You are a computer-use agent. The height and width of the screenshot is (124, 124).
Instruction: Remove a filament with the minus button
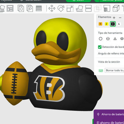point(120,18)
